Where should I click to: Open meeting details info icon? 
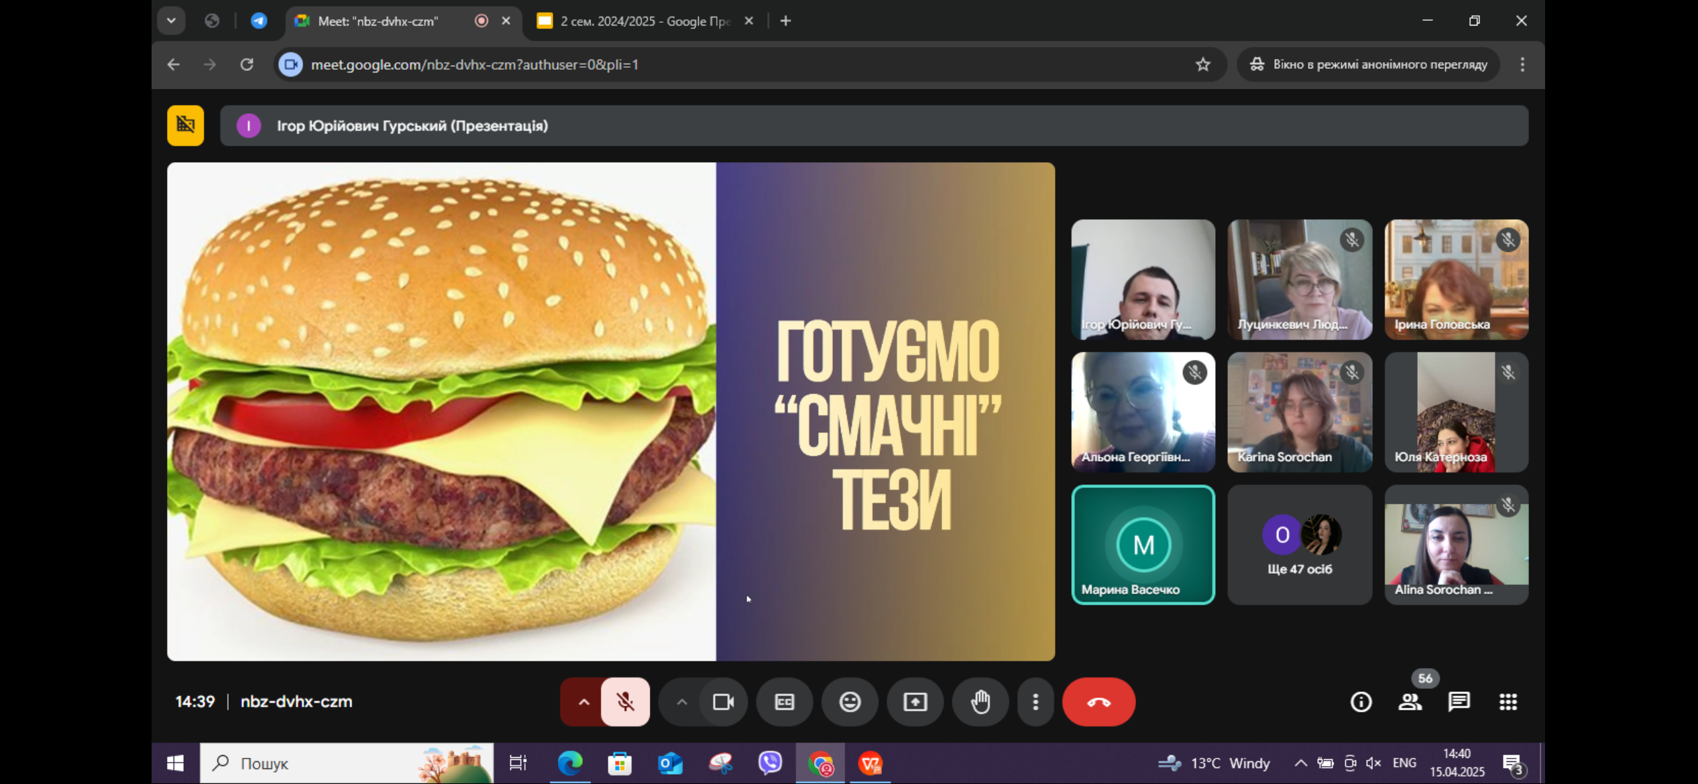pos(1361,702)
